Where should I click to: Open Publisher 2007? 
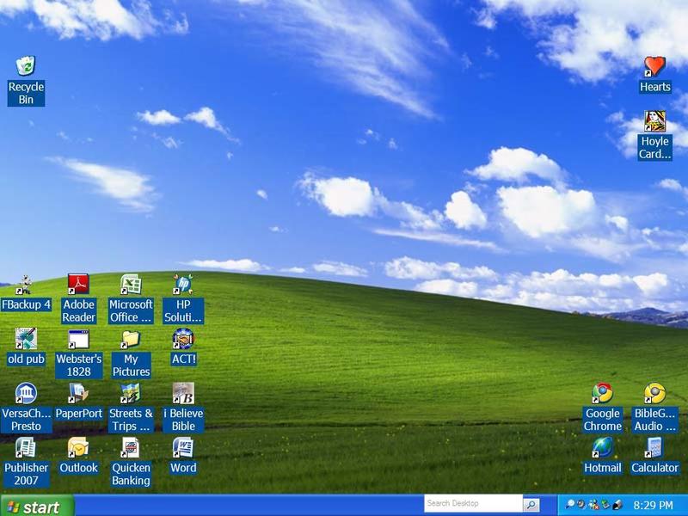pos(26,449)
